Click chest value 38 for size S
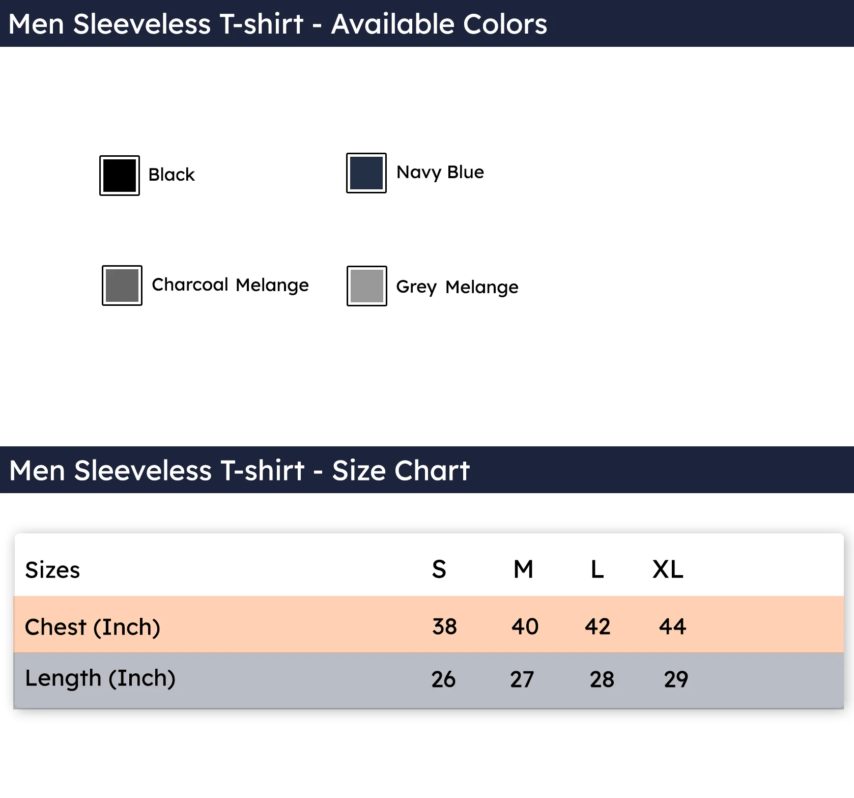The height and width of the screenshot is (798, 854). [444, 626]
